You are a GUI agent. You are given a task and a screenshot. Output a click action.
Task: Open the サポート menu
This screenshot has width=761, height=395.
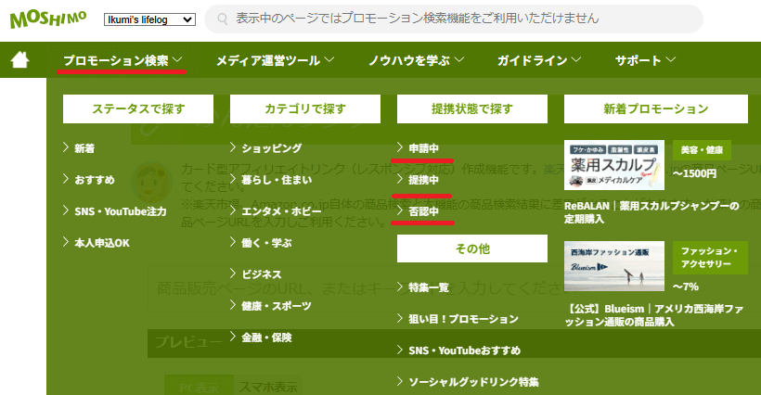[645, 60]
